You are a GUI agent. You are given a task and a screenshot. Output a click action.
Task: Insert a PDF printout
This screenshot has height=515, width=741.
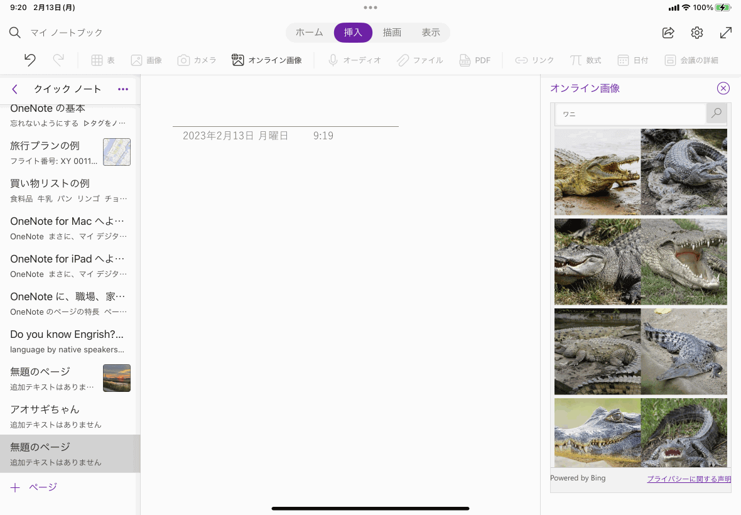coord(475,60)
